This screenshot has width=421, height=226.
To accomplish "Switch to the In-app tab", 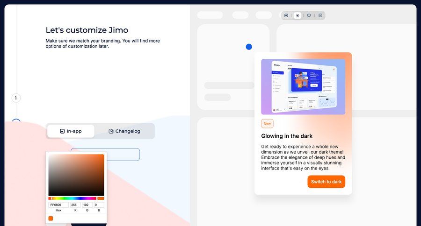I will coord(71,131).
